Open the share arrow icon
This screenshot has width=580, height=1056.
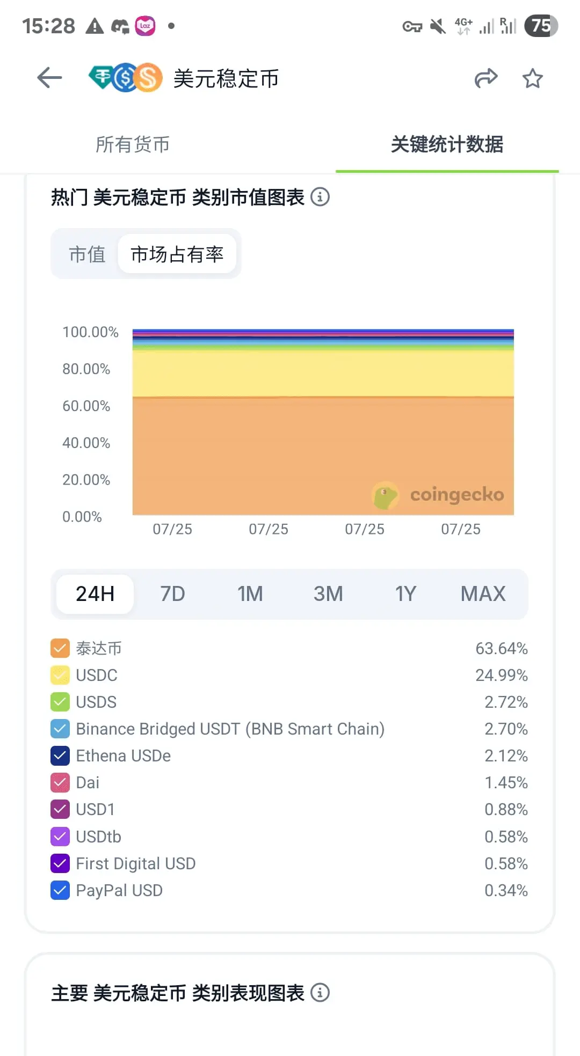tap(486, 78)
